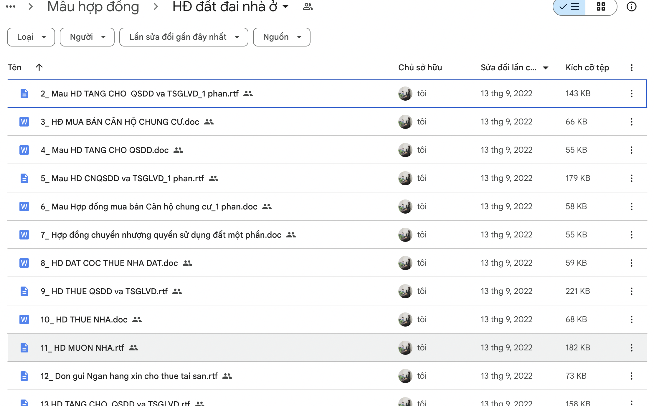This screenshot has width=654, height=406.
Task: Click shared folder people icon in breadcrumb
Action: pyautogui.click(x=308, y=6)
